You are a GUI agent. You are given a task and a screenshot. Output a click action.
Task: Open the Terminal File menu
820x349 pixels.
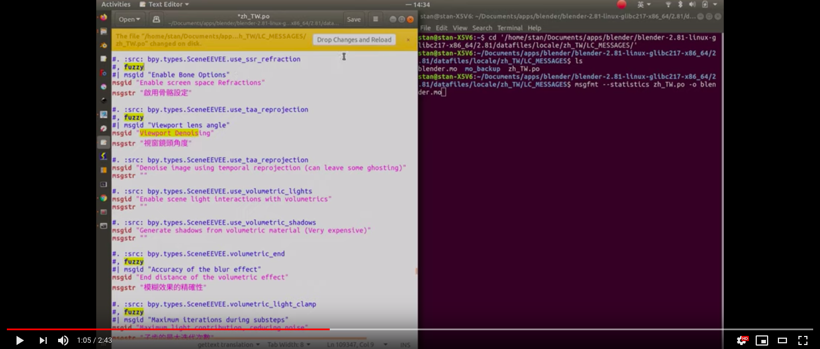[x=425, y=28]
